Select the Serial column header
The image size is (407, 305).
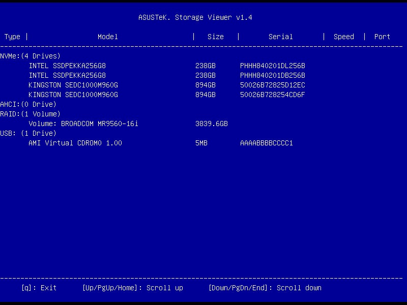point(281,37)
